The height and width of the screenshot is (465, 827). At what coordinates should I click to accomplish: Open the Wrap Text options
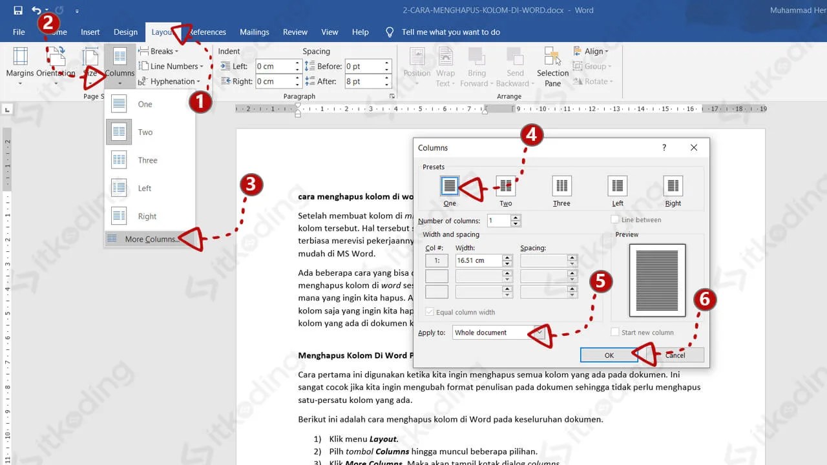coord(447,65)
